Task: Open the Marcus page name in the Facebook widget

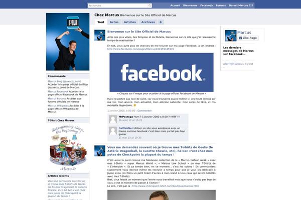Action: click(244, 32)
